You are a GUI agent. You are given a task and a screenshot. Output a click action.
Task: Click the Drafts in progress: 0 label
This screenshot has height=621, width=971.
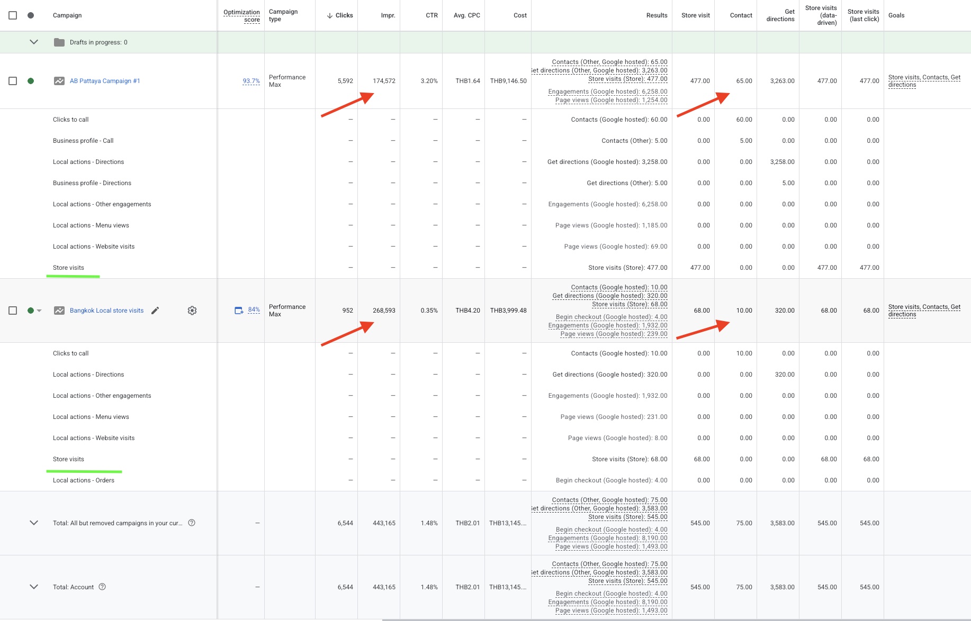98,42
